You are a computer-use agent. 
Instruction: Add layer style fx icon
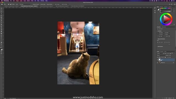coord(164,98)
